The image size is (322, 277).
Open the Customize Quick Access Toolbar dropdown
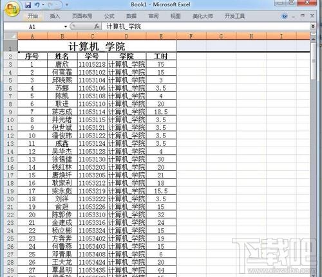[x=67, y=4]
